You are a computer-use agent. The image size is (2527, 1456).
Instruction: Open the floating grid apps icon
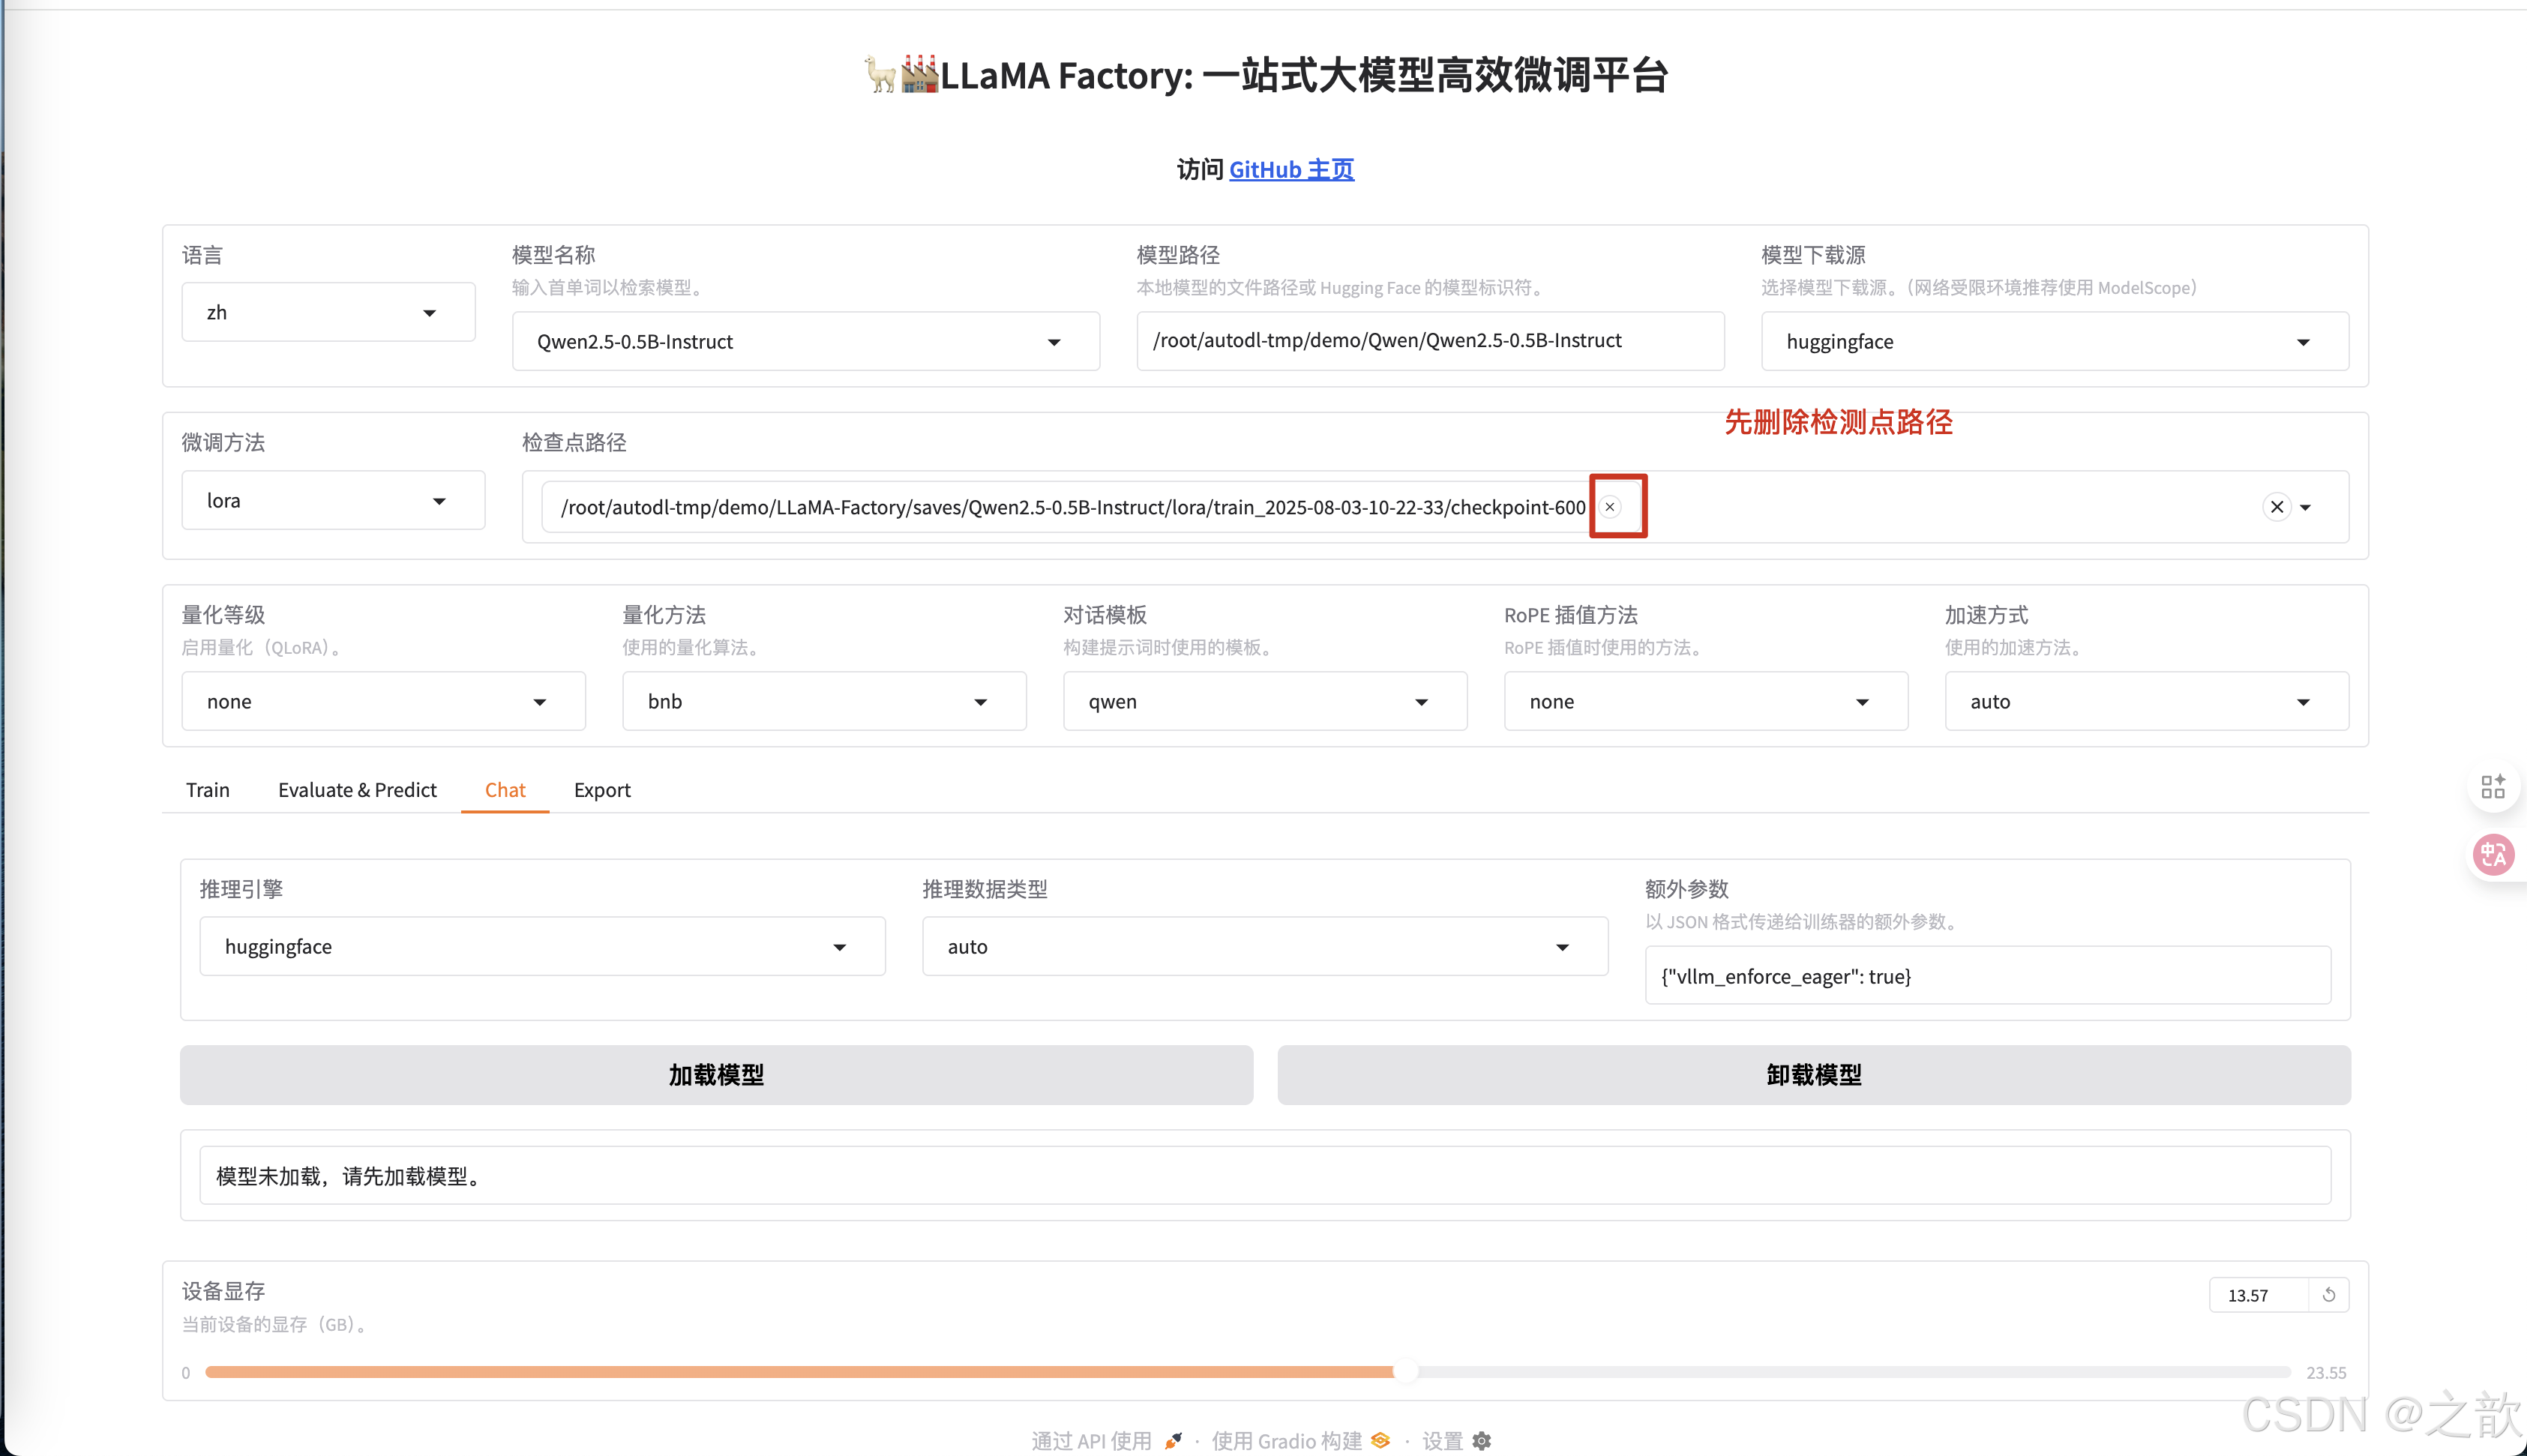click(x=2492, y=786)
